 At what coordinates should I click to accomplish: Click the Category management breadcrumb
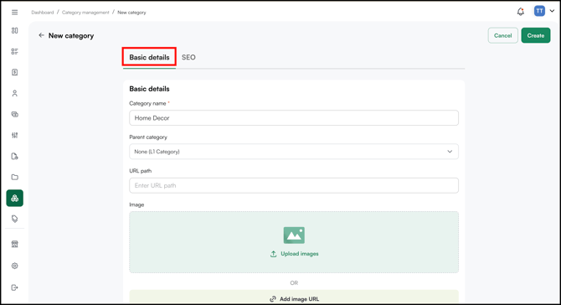tap(85, 13)
